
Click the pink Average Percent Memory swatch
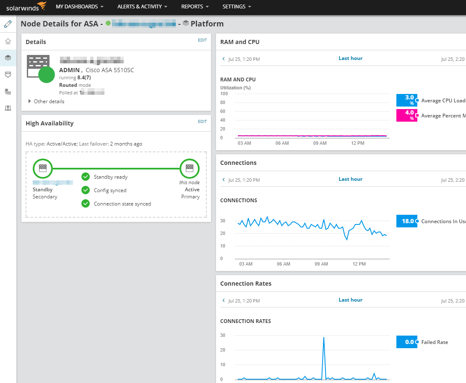(406, 116)
